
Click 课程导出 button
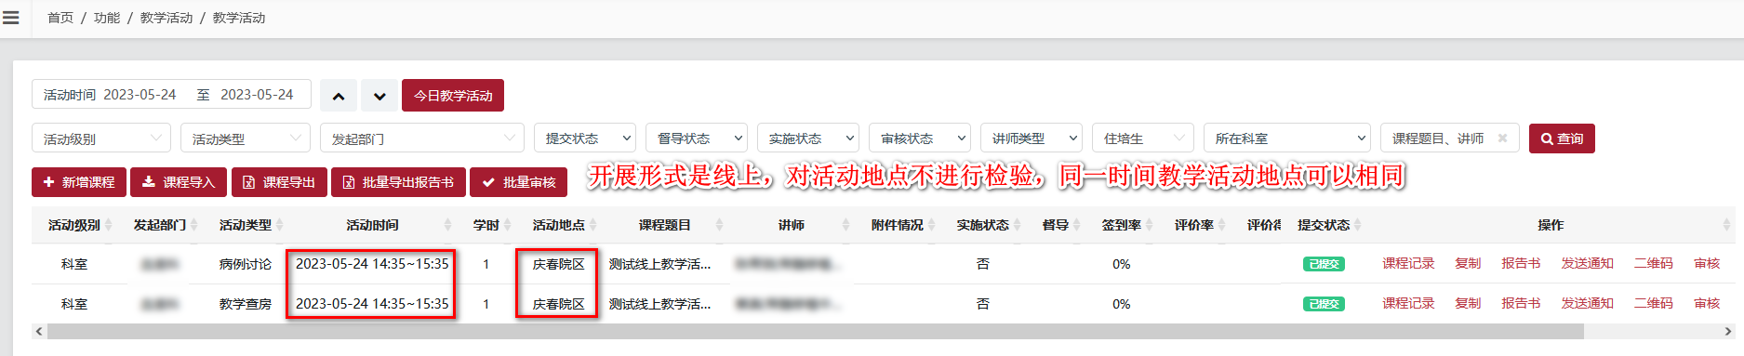click(x=279, y=182)
